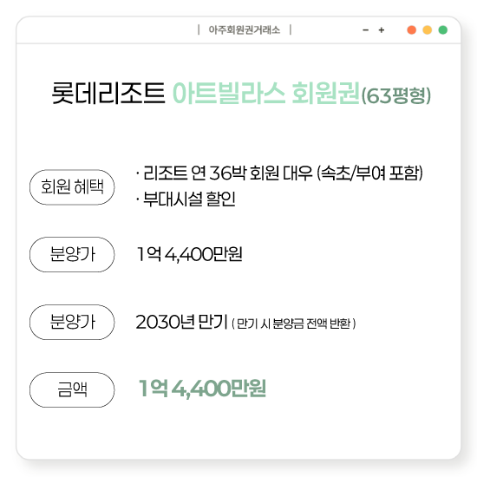Select the 금액 pill label
Image resolution: width=477 pixels, height=477 pixels.
(72, 389)
